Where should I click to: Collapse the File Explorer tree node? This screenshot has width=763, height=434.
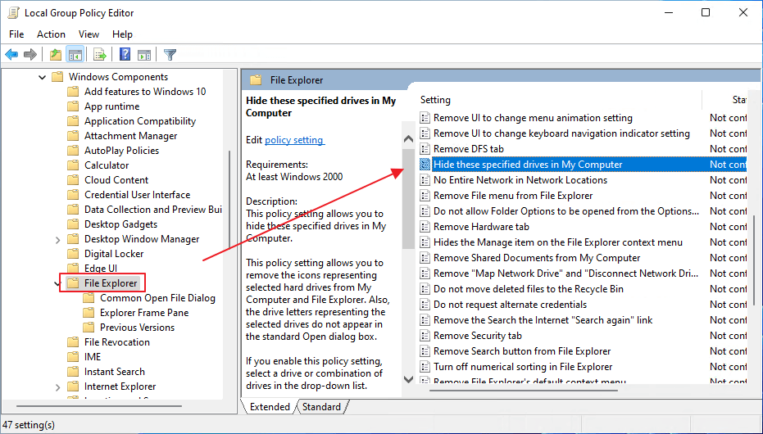tap(57, 283)
